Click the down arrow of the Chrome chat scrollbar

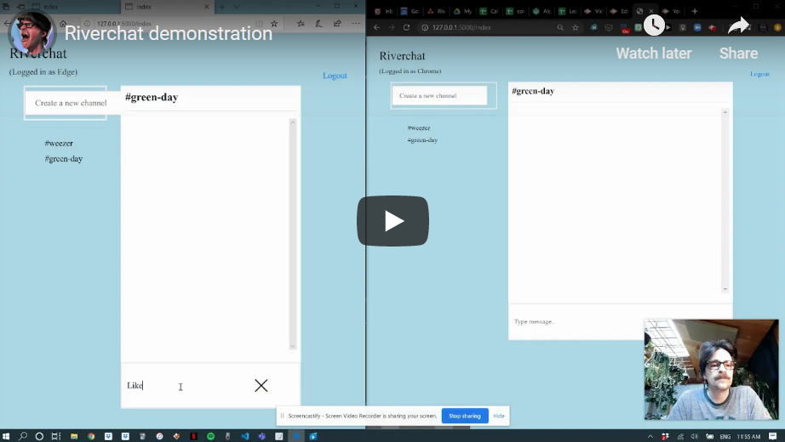coord(725,289)
